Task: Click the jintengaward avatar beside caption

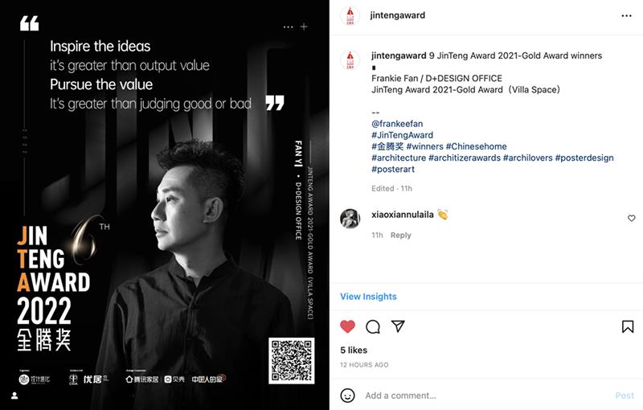Action: coord(350,60)
